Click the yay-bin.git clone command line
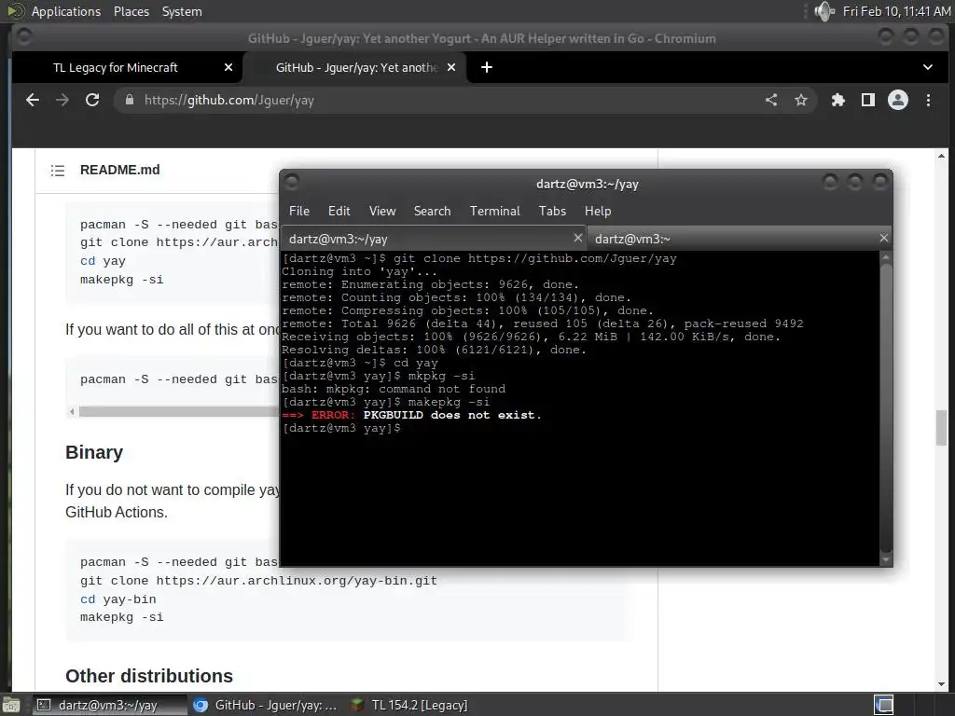Image resolution: width=955 pixels, height=716 pixels. coord(259,581)
